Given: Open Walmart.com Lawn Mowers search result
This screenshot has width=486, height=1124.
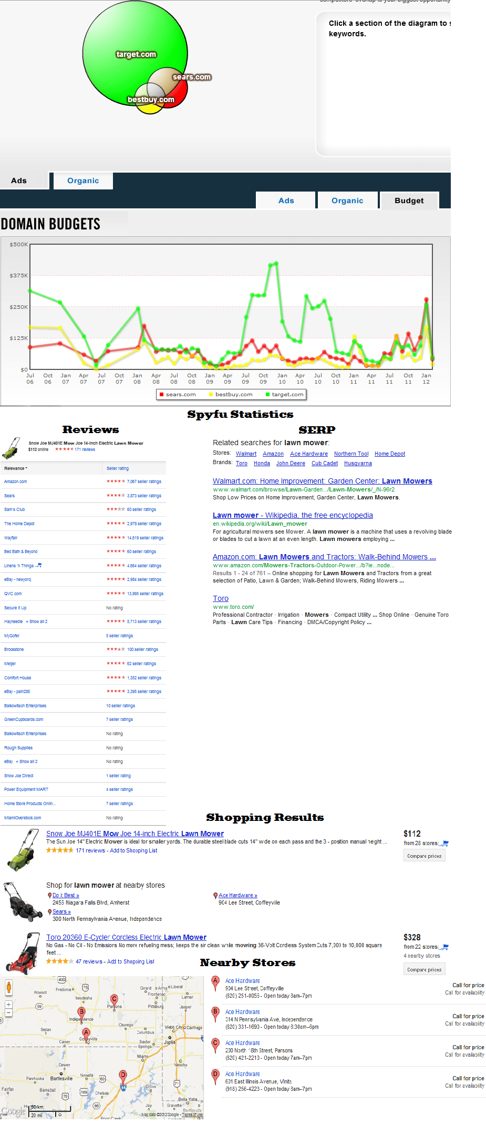Looking at the screenshot, I should [323, 481].
